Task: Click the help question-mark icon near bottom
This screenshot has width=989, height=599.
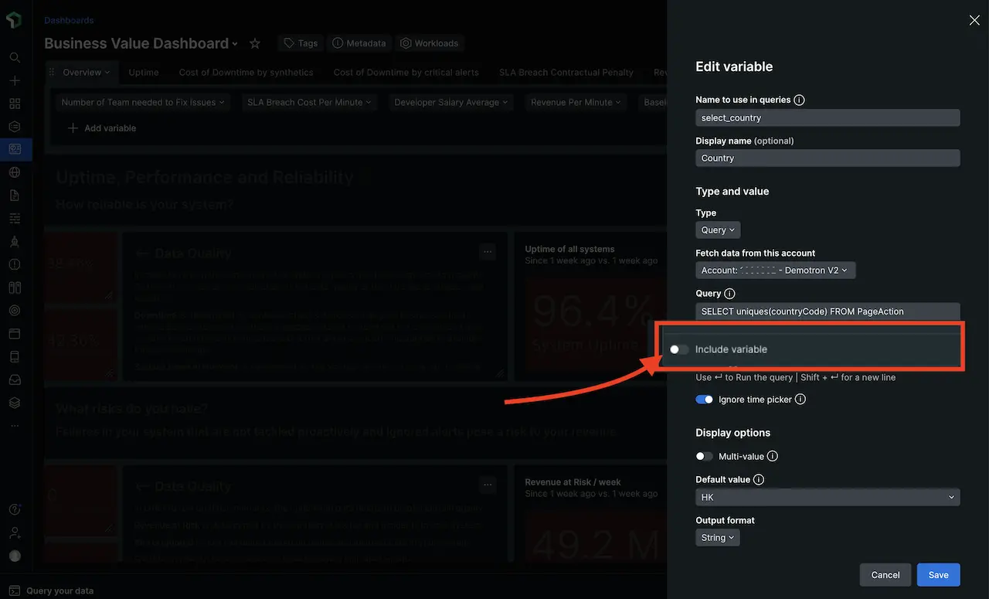Action: [x=14, y=509]
